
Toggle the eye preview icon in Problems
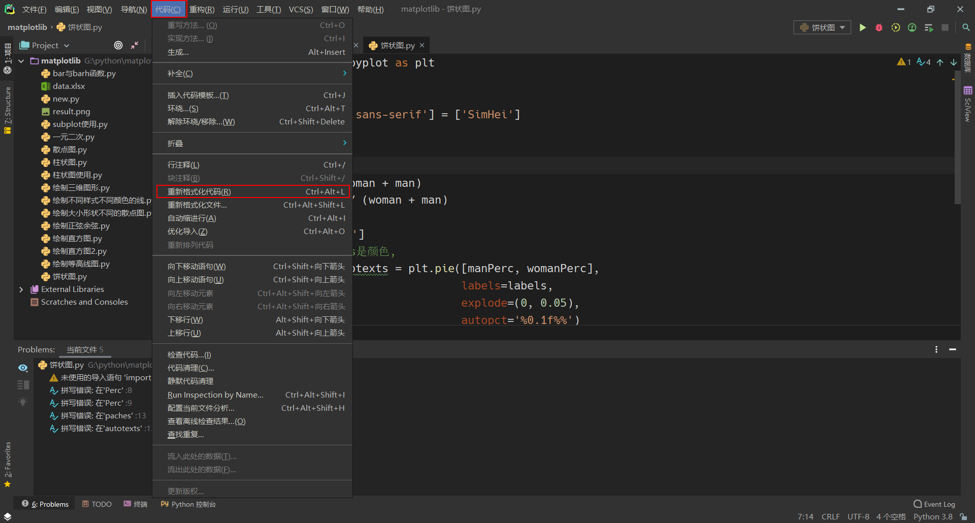(23, 368)
